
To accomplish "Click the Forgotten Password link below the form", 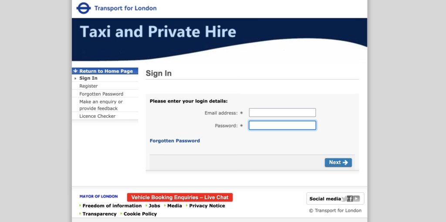I will coord(175,141).
